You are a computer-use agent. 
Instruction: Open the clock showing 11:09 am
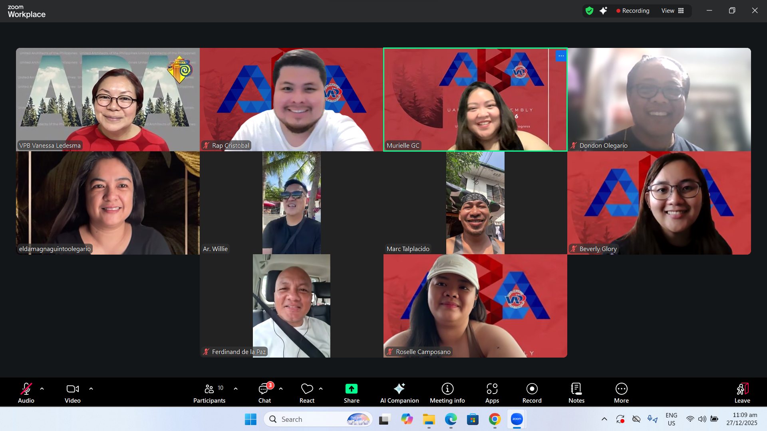(742, 419)
